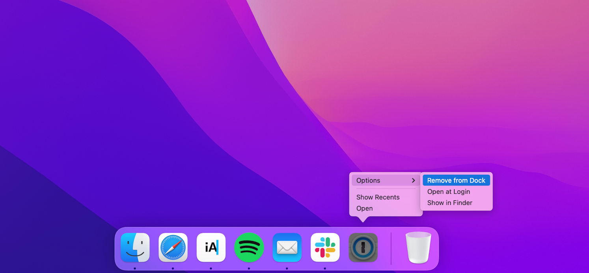Screen dimensions: 589x273
Task: Open the Mail app icon
Action: point(287,247)
